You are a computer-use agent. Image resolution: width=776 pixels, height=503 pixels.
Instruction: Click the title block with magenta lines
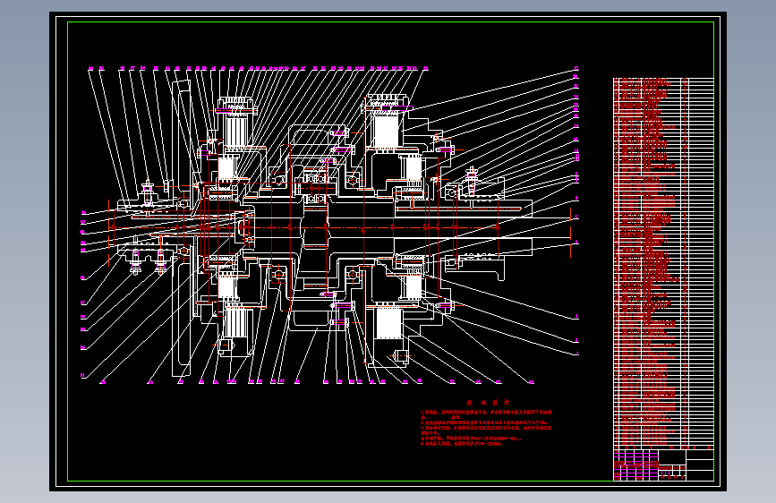(663, 465)
